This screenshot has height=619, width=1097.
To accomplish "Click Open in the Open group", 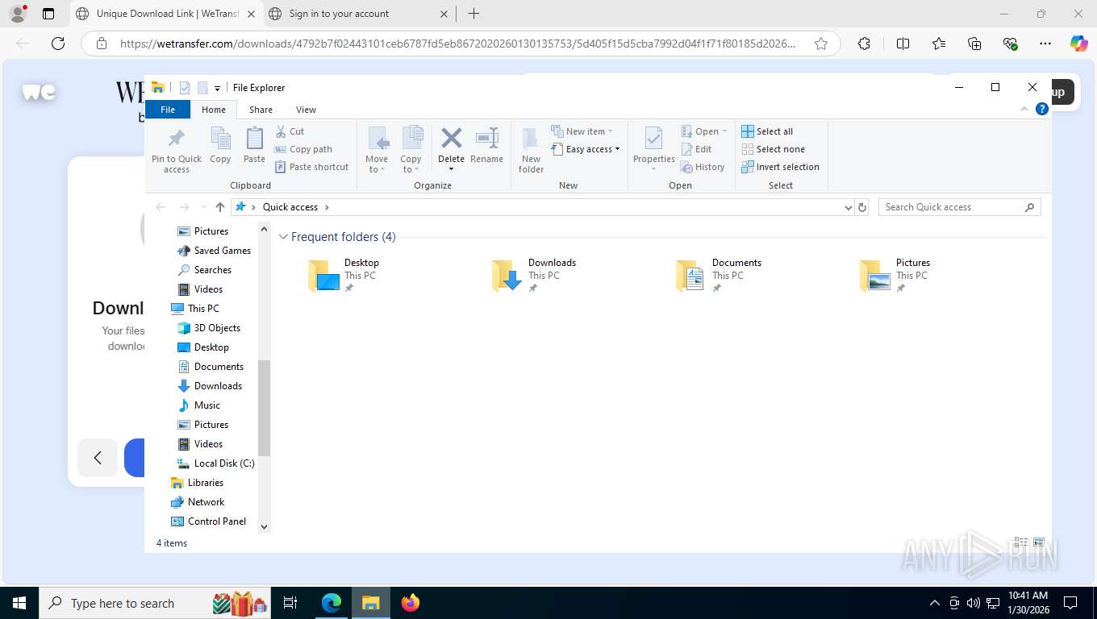I will 703,131.
